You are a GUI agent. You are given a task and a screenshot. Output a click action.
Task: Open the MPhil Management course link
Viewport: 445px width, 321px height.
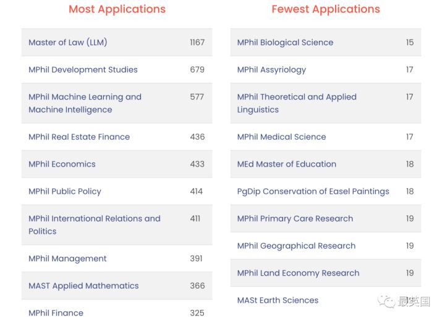(67, 259)
